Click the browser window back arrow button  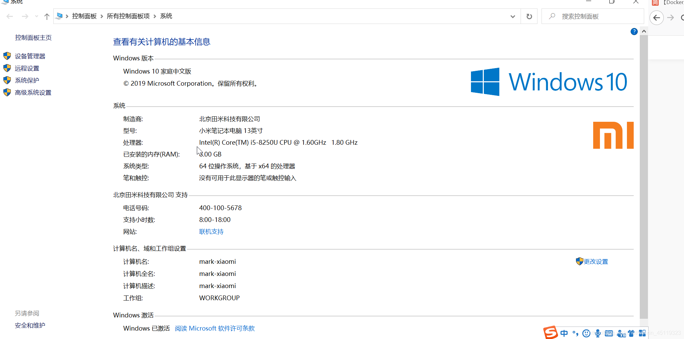coord(657,18)
